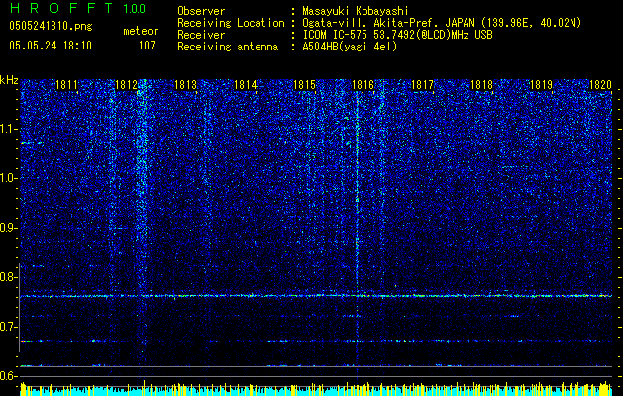
Task: Click the 1811 time marker
Action: [x=66, y=84]
